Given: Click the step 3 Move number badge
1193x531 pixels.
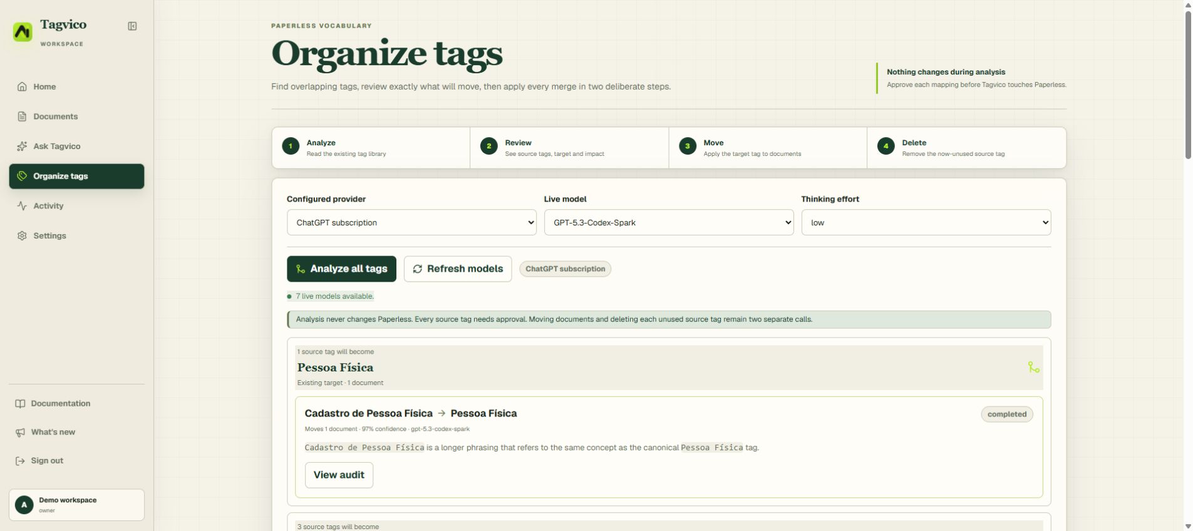Looking at the screenshot, I should tap(688, 147).
